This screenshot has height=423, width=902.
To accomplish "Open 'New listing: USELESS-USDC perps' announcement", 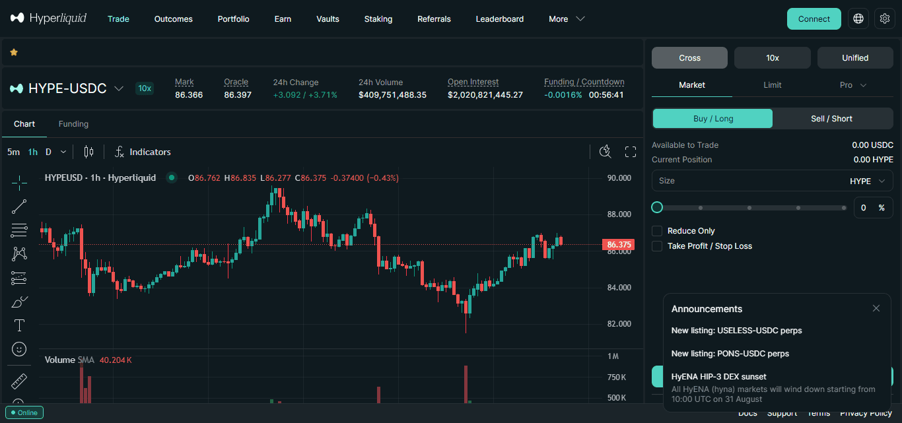I will 736,331.
